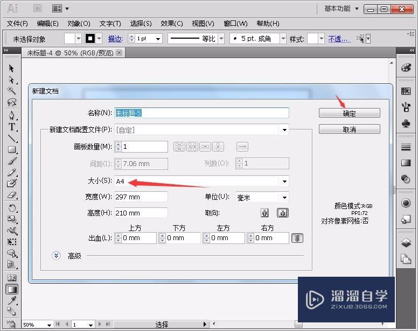Open the 窗口(W) menu

(x=235, y=24)
